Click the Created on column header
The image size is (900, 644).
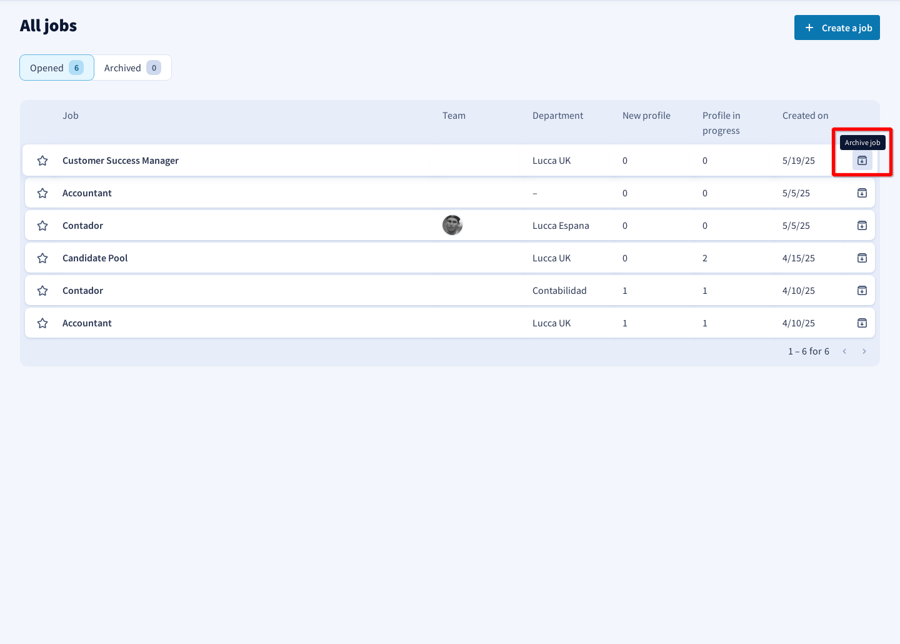click(x=805, y=116)
